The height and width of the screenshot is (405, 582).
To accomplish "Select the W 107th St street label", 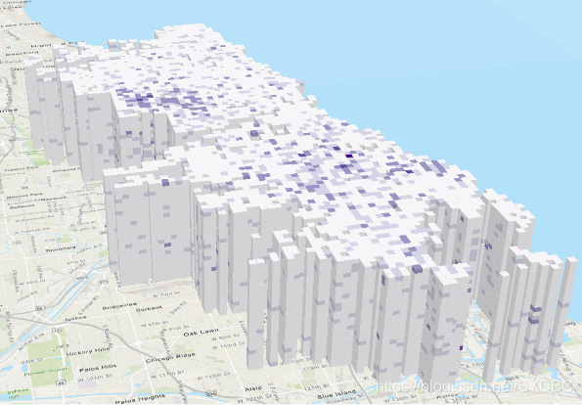I will click(x=96, y=378).
